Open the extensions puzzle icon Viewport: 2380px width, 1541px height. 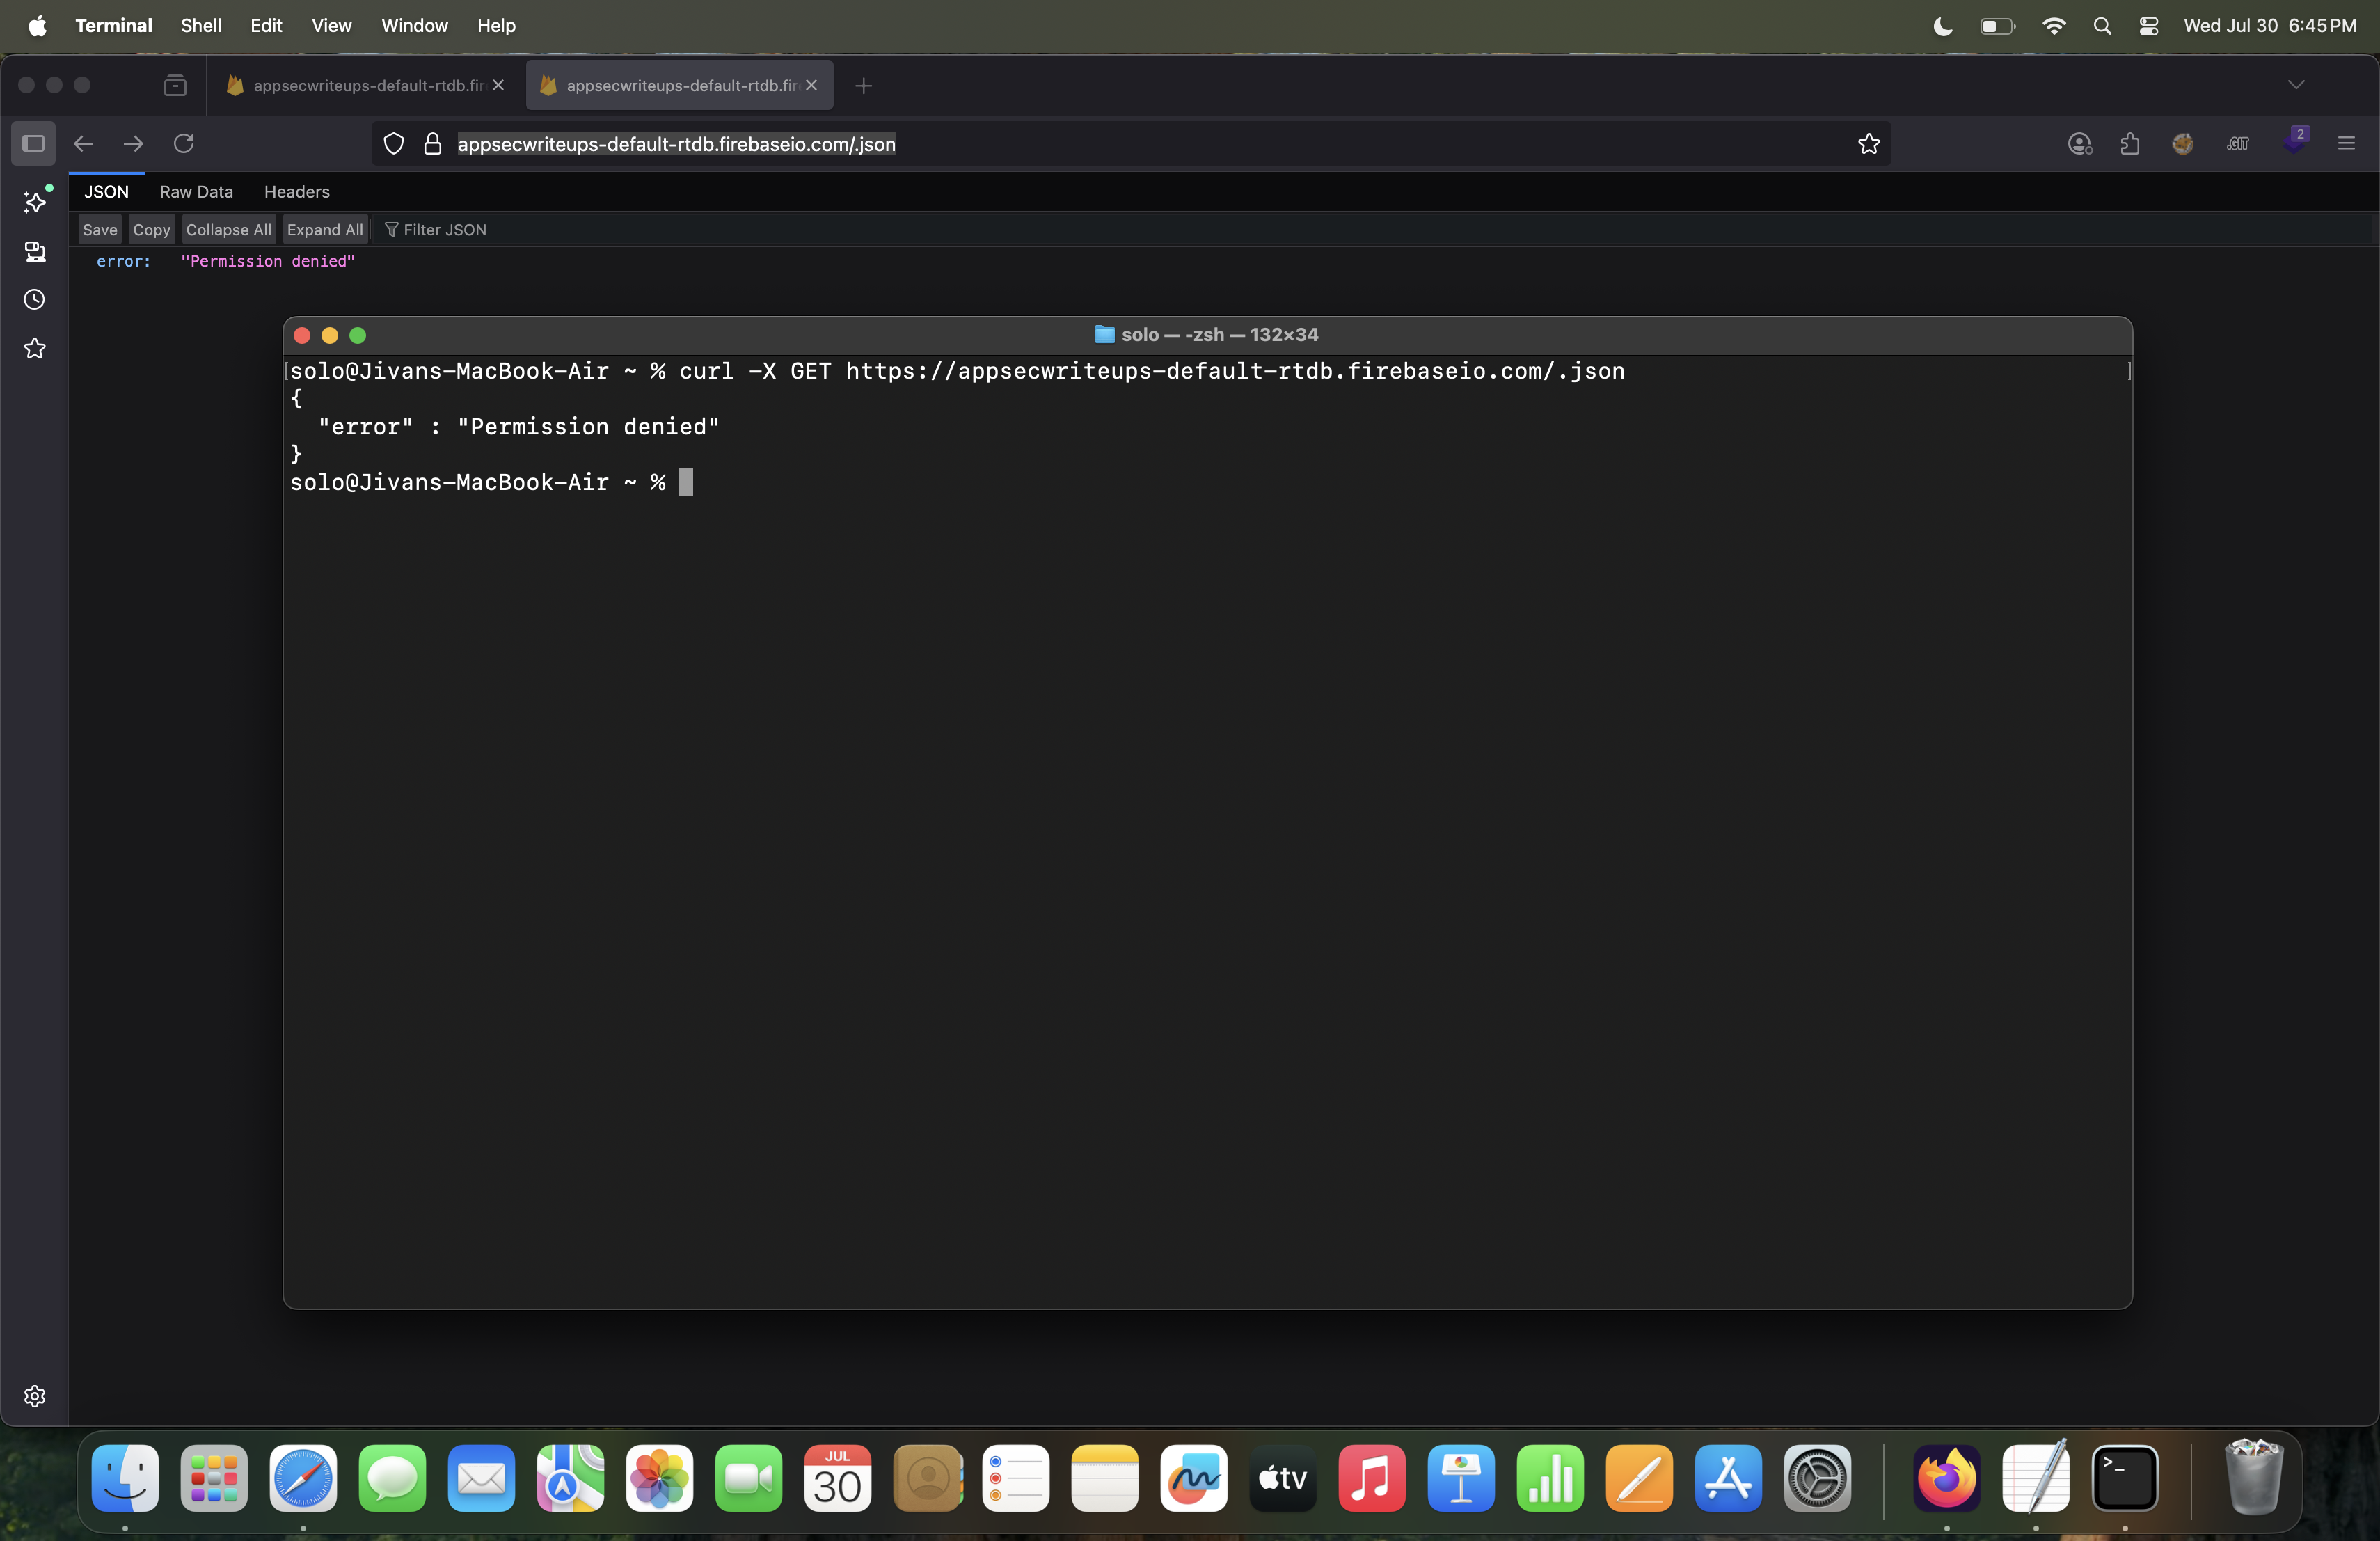(x=2130, y=144)
